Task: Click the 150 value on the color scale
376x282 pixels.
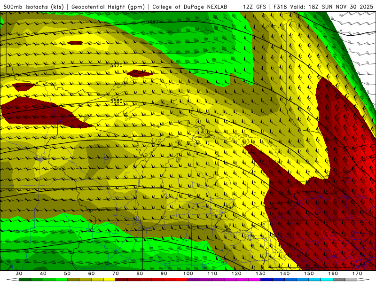Action: click(309, 274)
